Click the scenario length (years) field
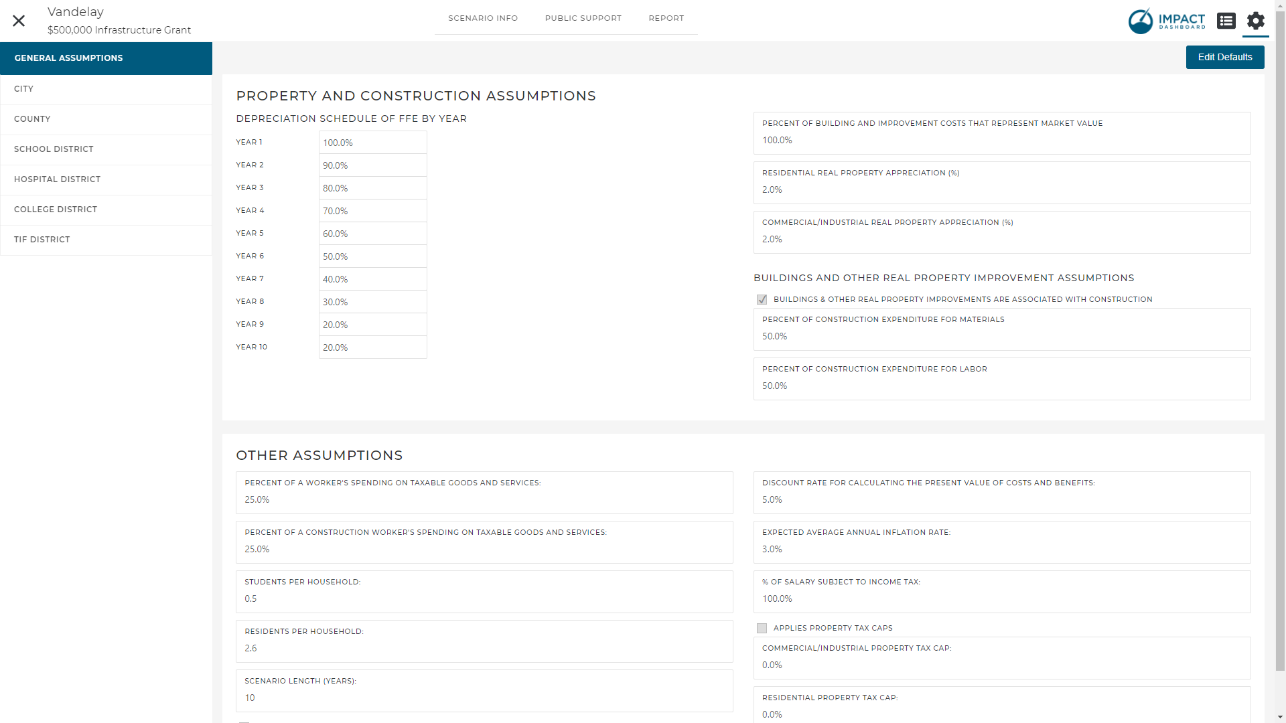Viewport: 1286px width, 723px height. tap(484, 691)
